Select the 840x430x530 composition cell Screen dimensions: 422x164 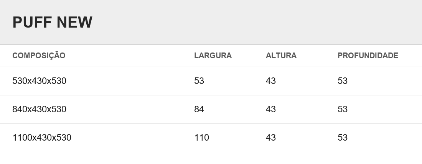[x=39, y=109]
